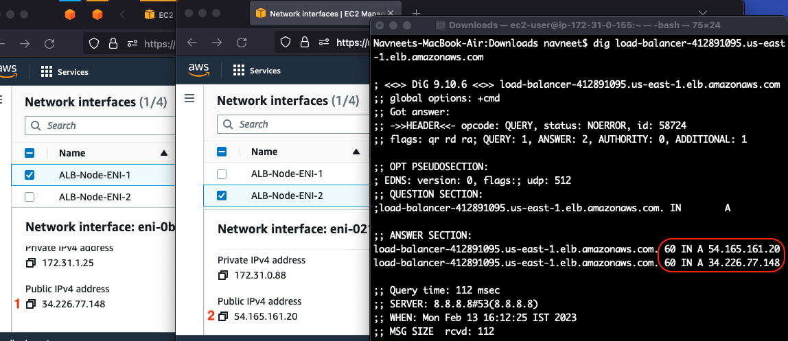Click the AWS logo in the left browser window
The width and height of the screenshot is (788, 341).
coord(10,72)
